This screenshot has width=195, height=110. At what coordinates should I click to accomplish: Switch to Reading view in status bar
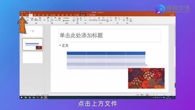(x=154, y=95)
